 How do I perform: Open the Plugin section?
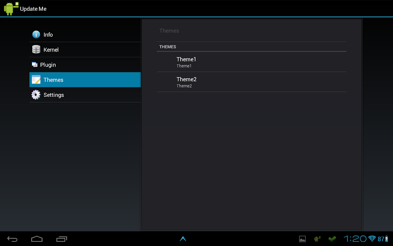(x=85, y=65)
